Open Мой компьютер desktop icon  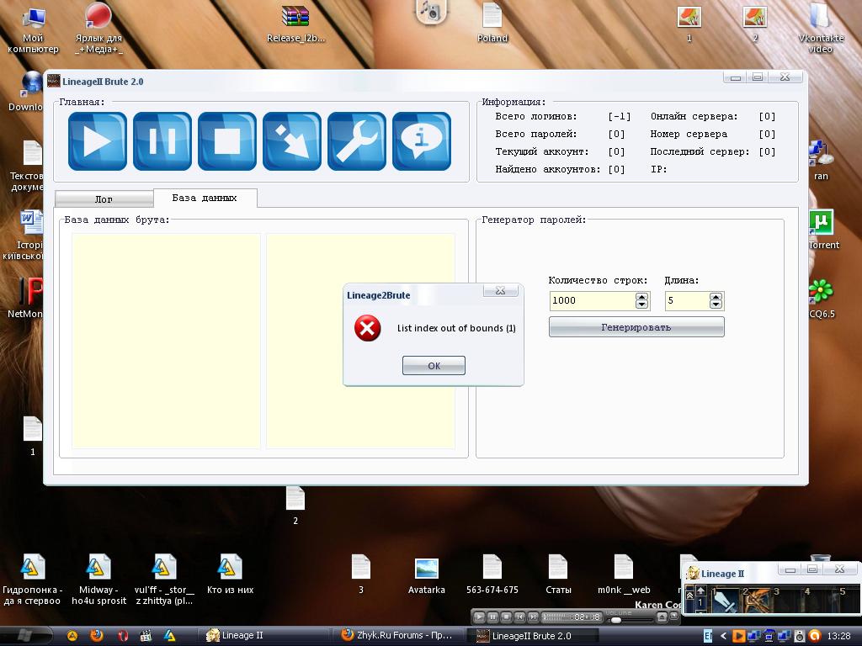[x=33, y=29]
